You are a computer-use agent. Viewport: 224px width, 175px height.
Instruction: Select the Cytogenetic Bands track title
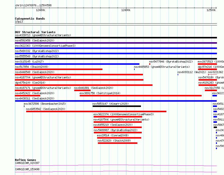(x=30, y=19)
